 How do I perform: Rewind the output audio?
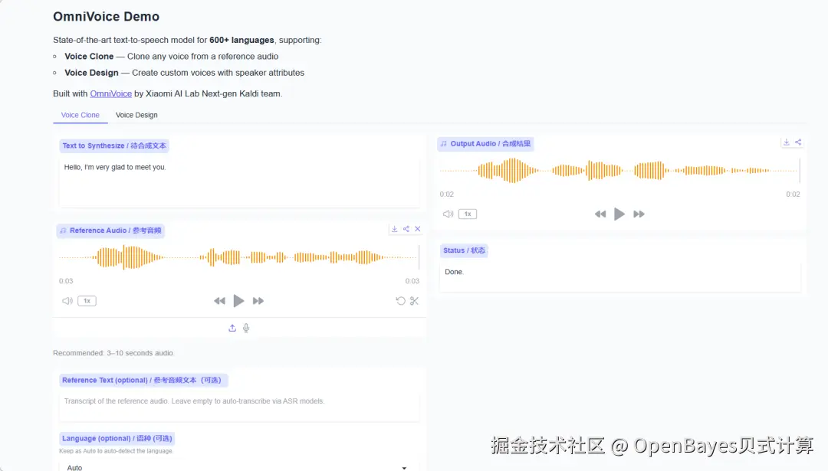(600, 214)
